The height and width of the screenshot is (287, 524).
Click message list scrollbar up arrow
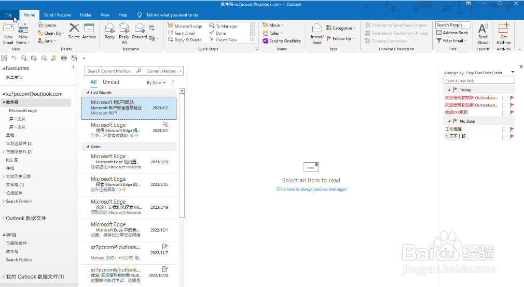click(182, 91)
